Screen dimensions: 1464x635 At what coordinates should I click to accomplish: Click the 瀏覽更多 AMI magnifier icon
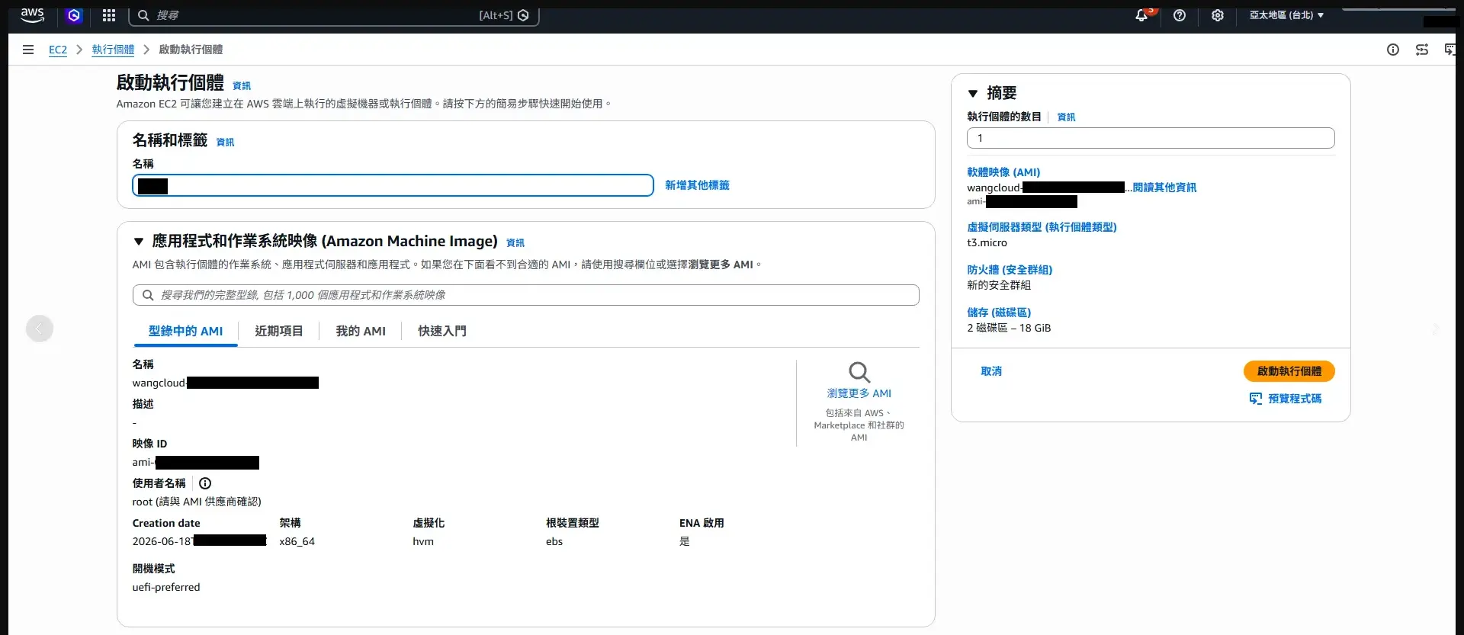(x=859, y=372)
